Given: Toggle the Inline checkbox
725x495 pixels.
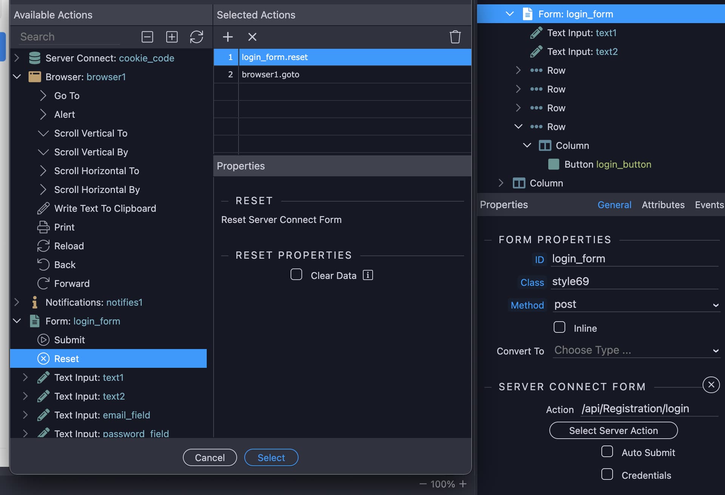Looking at the screenshot, I should tap(559, 327).
